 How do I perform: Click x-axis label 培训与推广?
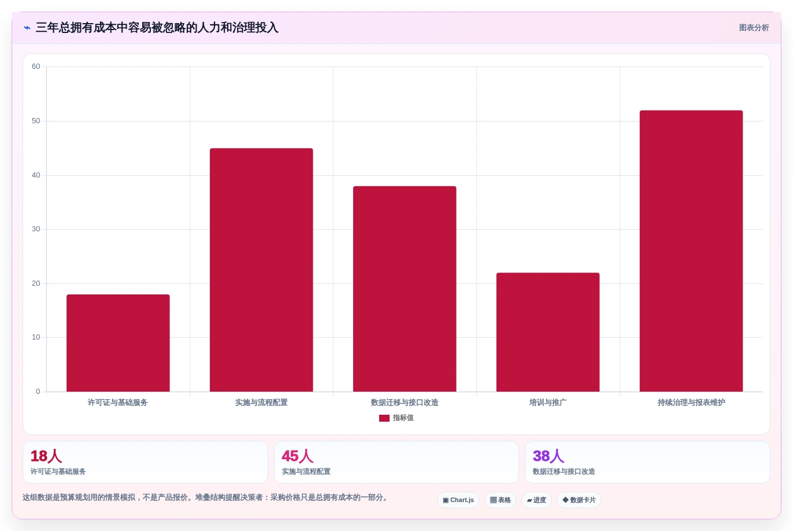pyautogui.click(x=548, y=403)
